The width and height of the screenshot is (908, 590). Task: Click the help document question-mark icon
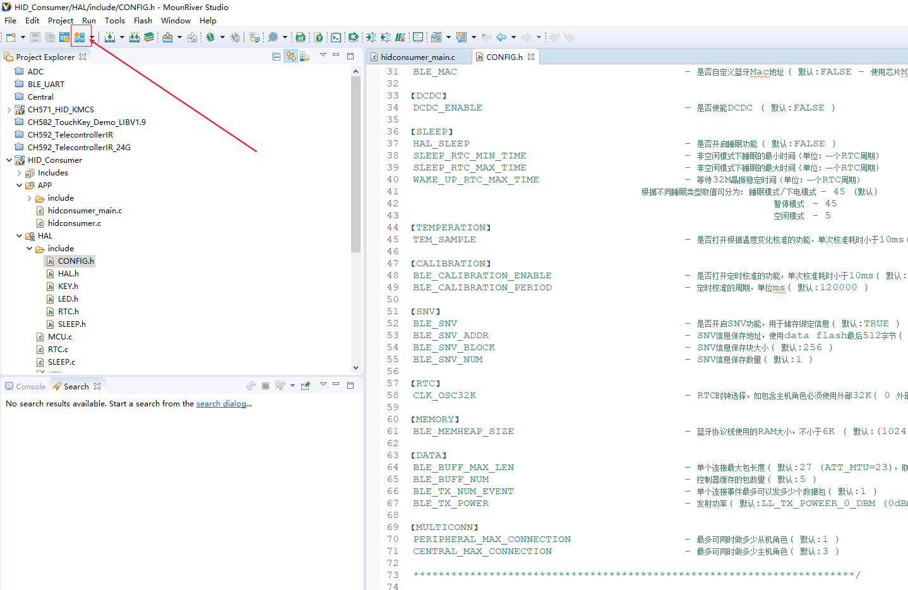(319, 37)
